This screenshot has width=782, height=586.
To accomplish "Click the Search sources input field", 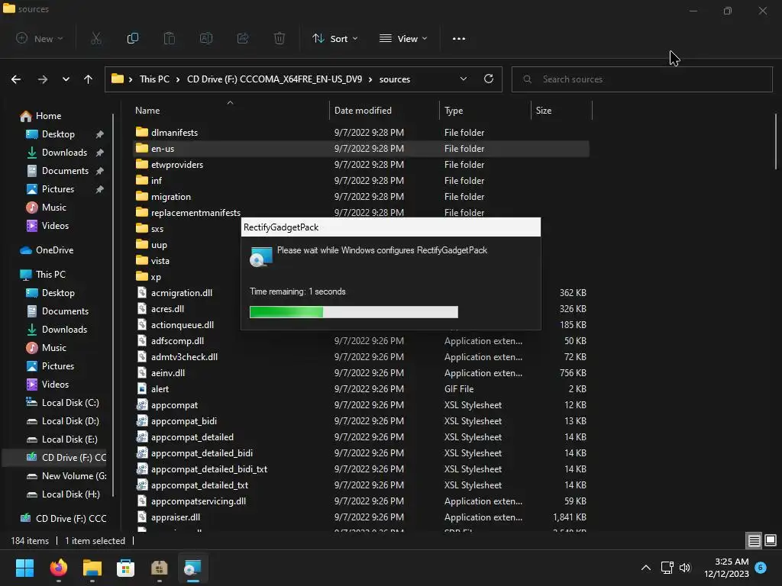I will coord(641,79).
